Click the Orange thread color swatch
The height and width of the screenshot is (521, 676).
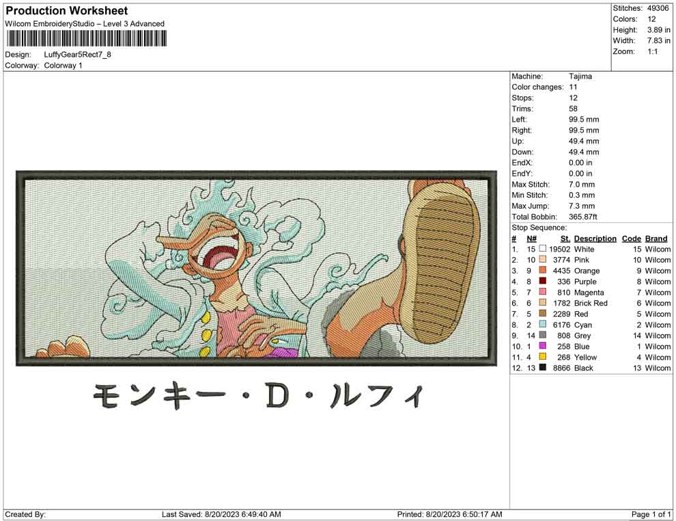(x=542, y=270)
